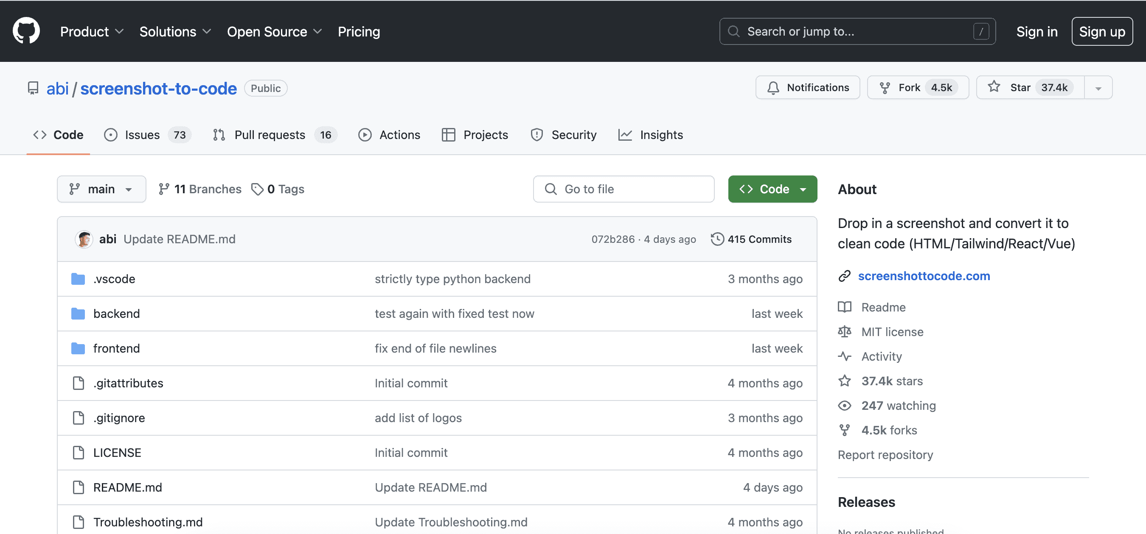Click the backend folder icon

[78, 314]
